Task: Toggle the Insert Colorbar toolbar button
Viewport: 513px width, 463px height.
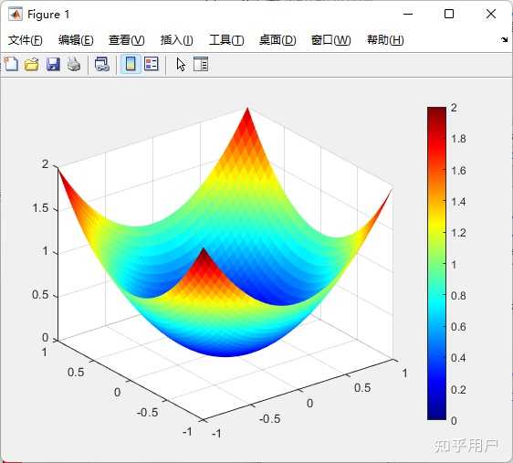Action: tap(131, 64)
